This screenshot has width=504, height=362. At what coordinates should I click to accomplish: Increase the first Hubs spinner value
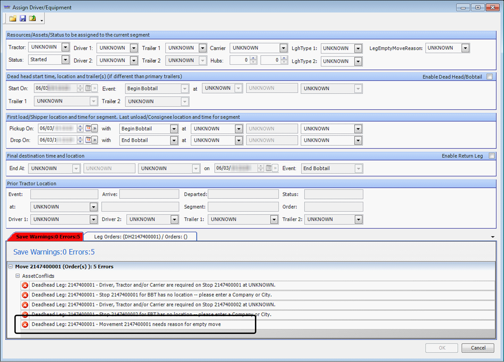253,58
